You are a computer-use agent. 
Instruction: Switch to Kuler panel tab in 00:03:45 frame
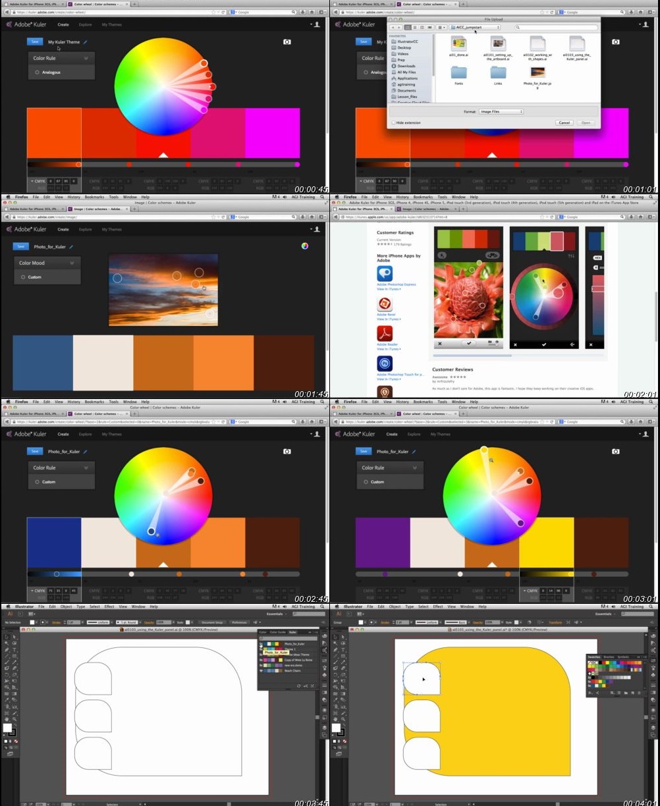click(292, 632)
